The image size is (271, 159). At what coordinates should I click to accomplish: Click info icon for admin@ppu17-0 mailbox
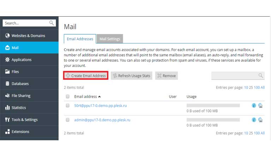tap(254, 120)
